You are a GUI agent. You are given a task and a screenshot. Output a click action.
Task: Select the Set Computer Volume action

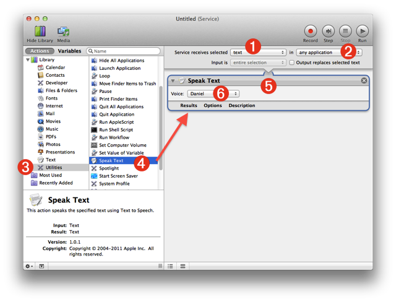pyautogui.click(x=123, y=145)
